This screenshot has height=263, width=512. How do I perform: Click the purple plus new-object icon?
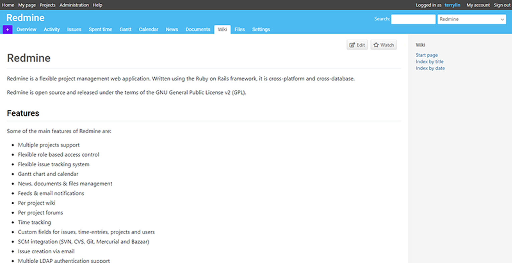pyautogui.click(x=7, y=29)
